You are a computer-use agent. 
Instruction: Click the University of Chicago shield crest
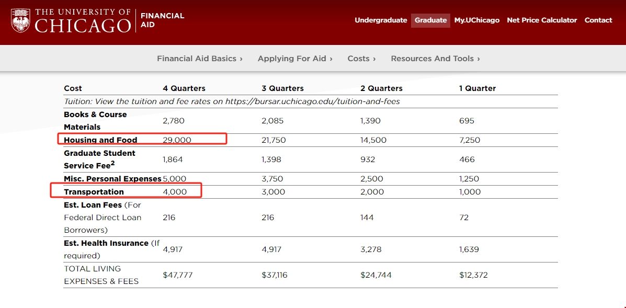(21, 20)
